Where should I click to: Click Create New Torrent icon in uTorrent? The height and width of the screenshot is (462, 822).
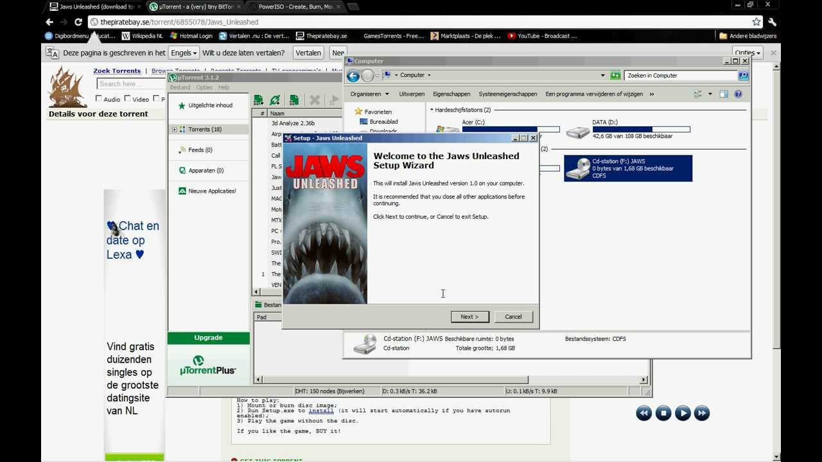293,100
